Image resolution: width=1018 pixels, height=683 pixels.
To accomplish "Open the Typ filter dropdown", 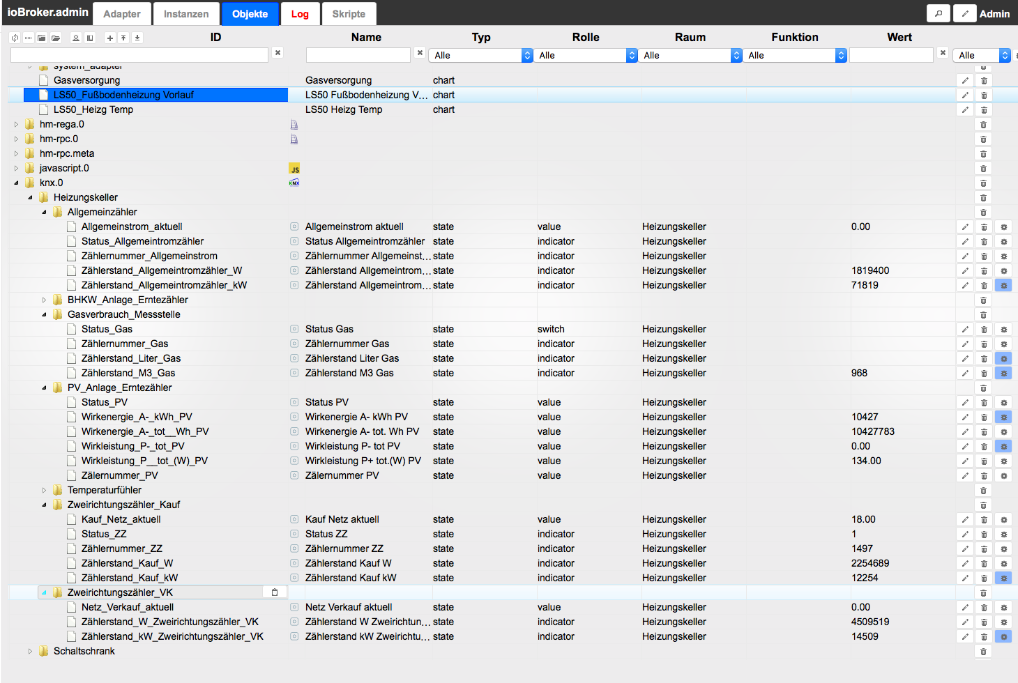I will 480,55.
